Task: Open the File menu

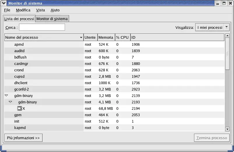Action: point(7,10)
